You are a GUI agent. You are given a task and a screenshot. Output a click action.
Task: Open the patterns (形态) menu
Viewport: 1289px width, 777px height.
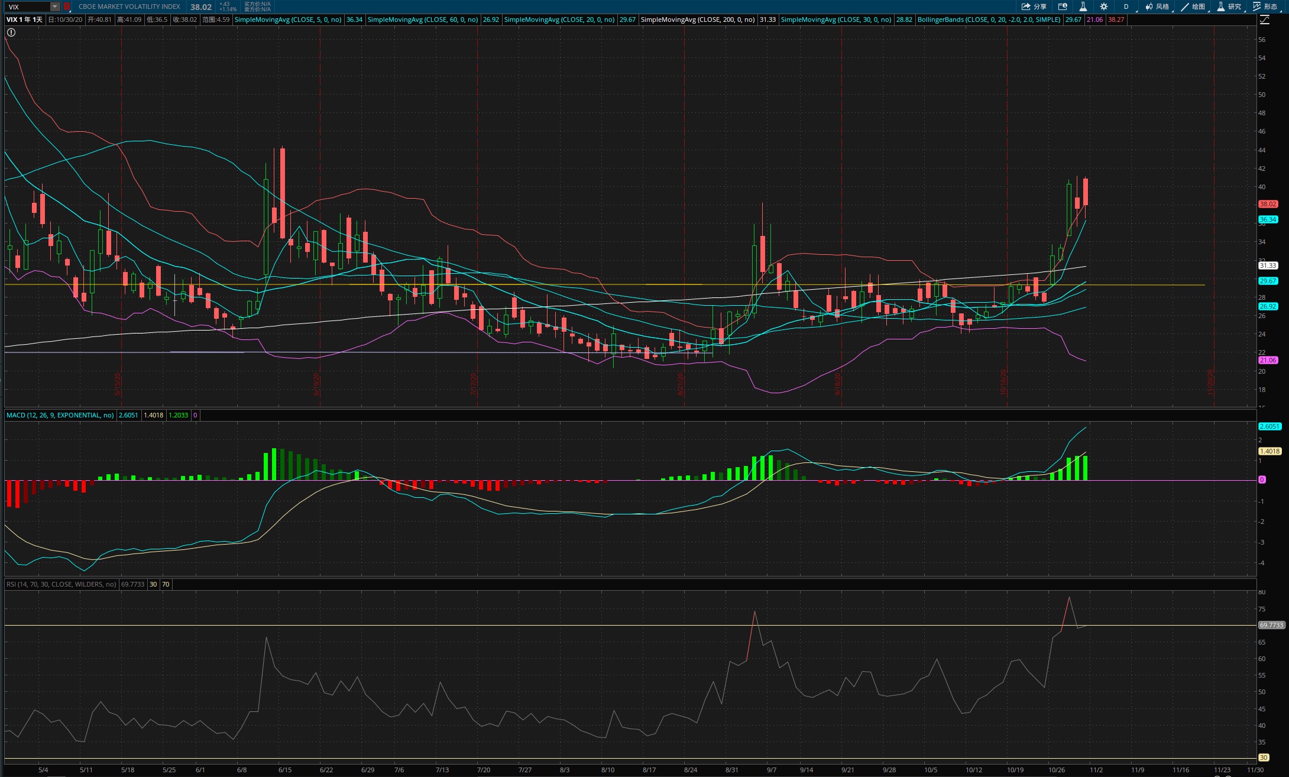click(1265, 7)
